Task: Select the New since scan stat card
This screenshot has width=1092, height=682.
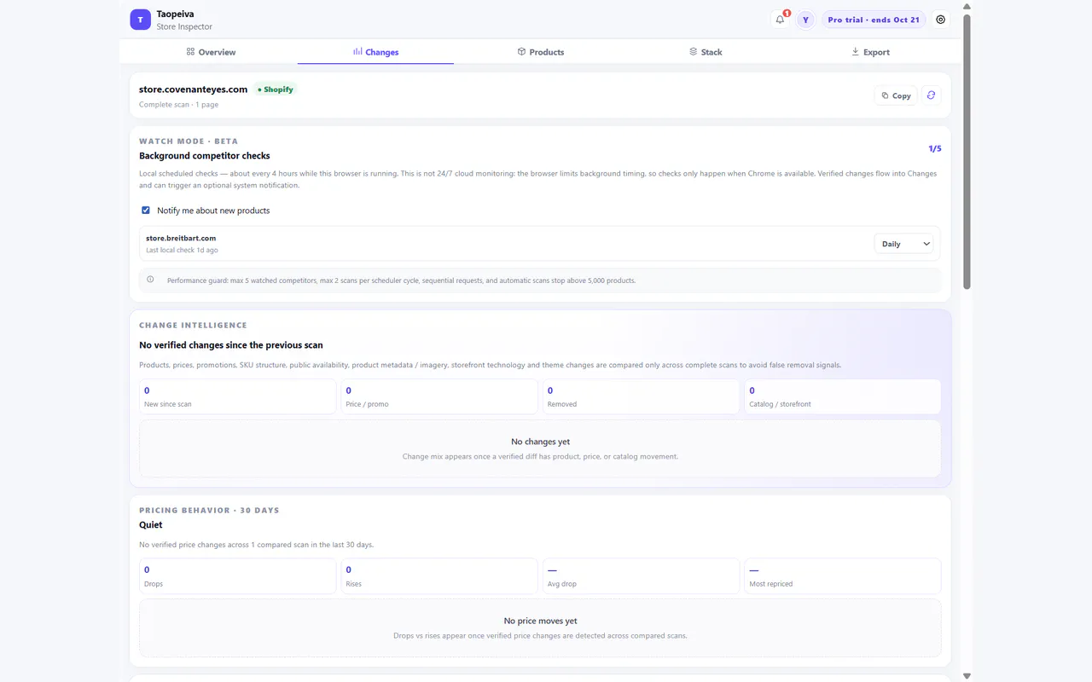Action: [x=238, y=396]
